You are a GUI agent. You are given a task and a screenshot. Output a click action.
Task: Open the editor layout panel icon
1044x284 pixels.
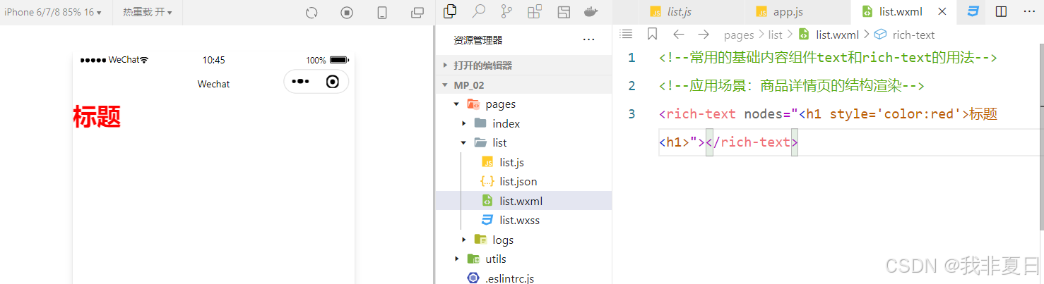(564, 11)
